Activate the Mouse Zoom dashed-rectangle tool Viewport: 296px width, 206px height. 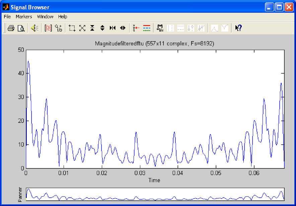[72, 28]
